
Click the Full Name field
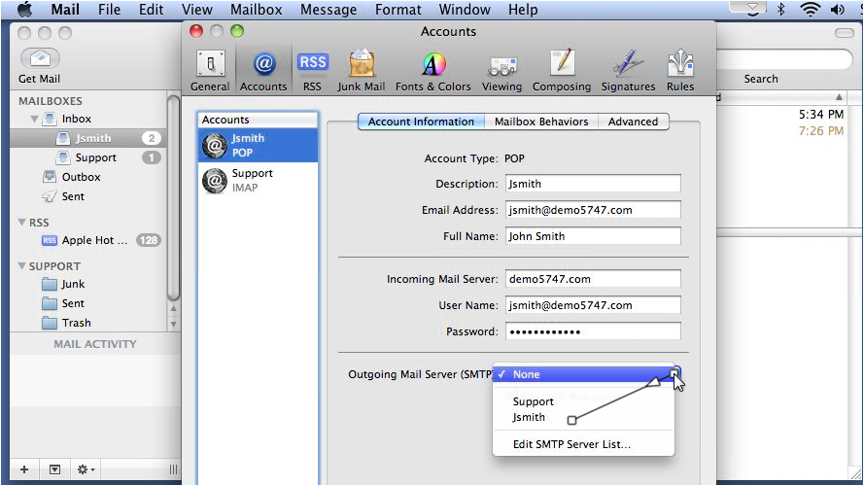(x=593, y=236)
